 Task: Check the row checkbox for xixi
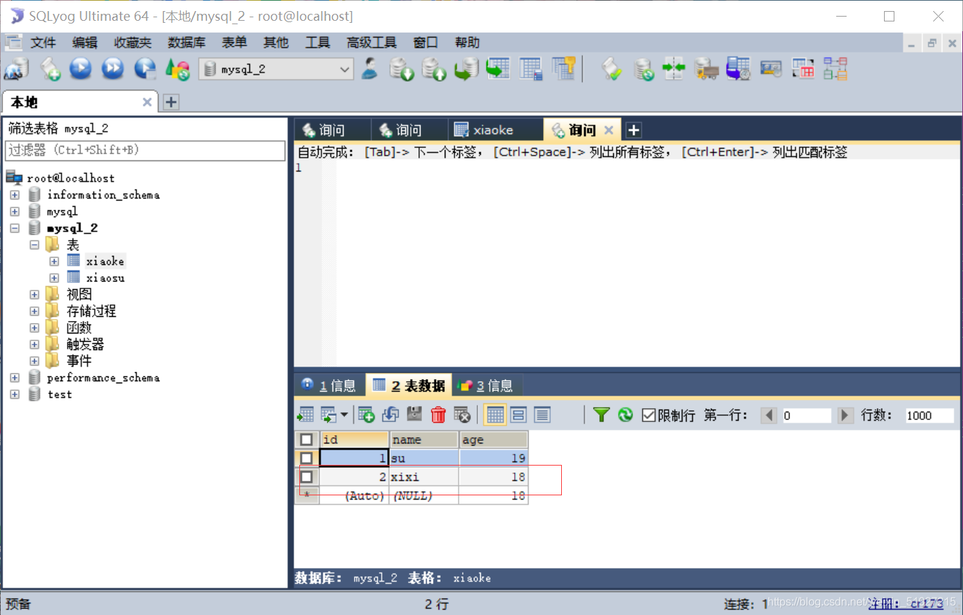tap(306, 477)
